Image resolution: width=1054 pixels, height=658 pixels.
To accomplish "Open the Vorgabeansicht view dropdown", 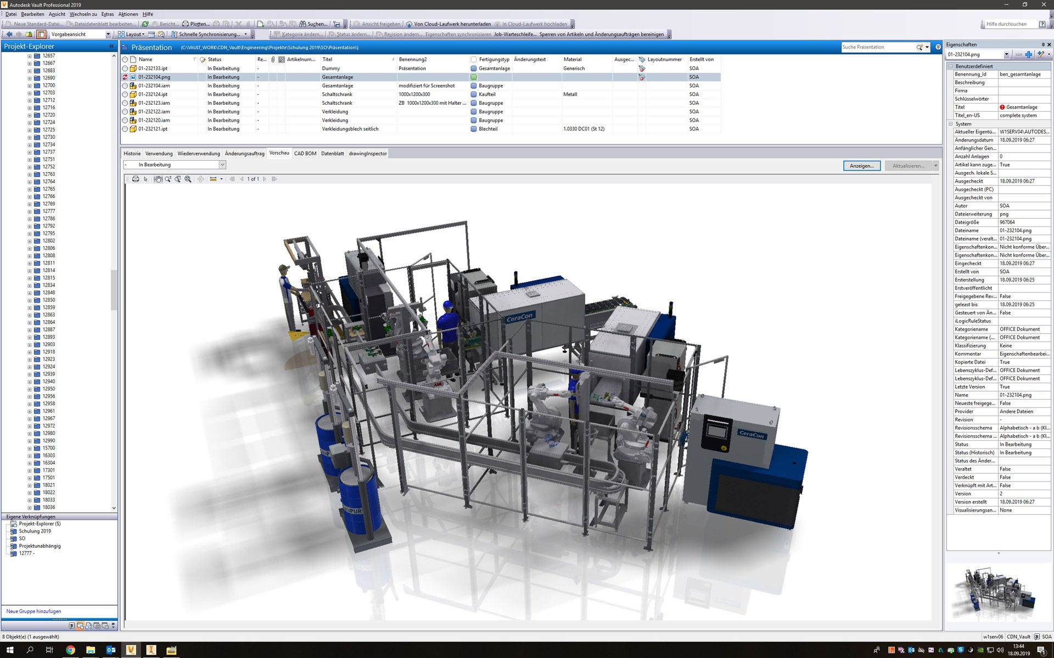I will tap(108, 34).
